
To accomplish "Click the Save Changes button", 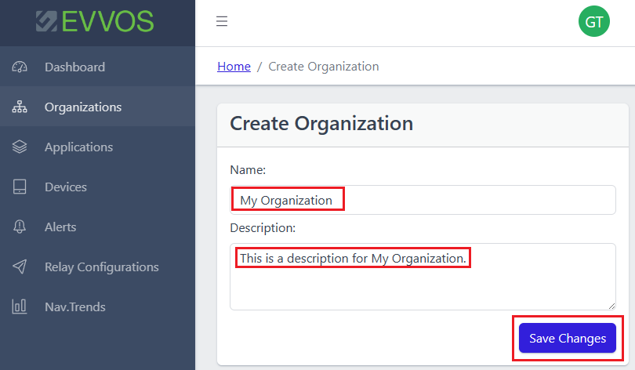I will tap(568, 338).
